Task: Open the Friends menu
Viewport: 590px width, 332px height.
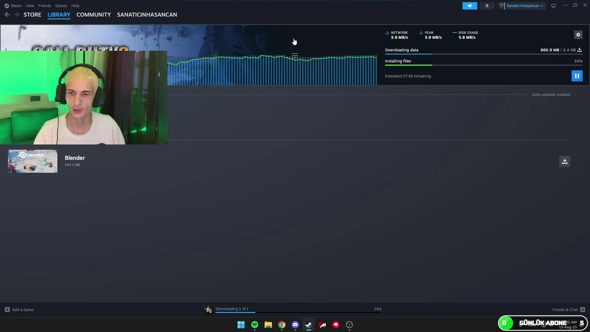Action: pos(45,6)
